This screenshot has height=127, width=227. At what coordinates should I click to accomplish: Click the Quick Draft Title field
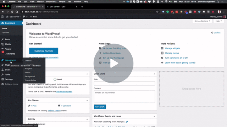(124, 83)
